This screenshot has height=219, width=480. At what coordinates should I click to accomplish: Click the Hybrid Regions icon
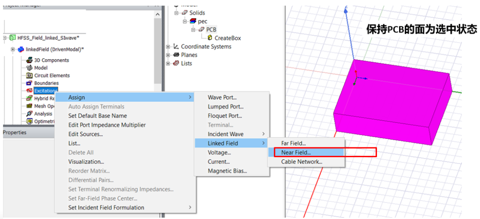(29, 98)
